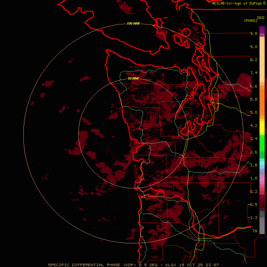Click the 9.0 scale value
This screenshot has width=267, height=267.
pos(254,47)
